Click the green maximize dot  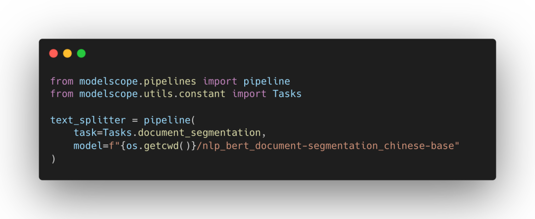(81, 53)
